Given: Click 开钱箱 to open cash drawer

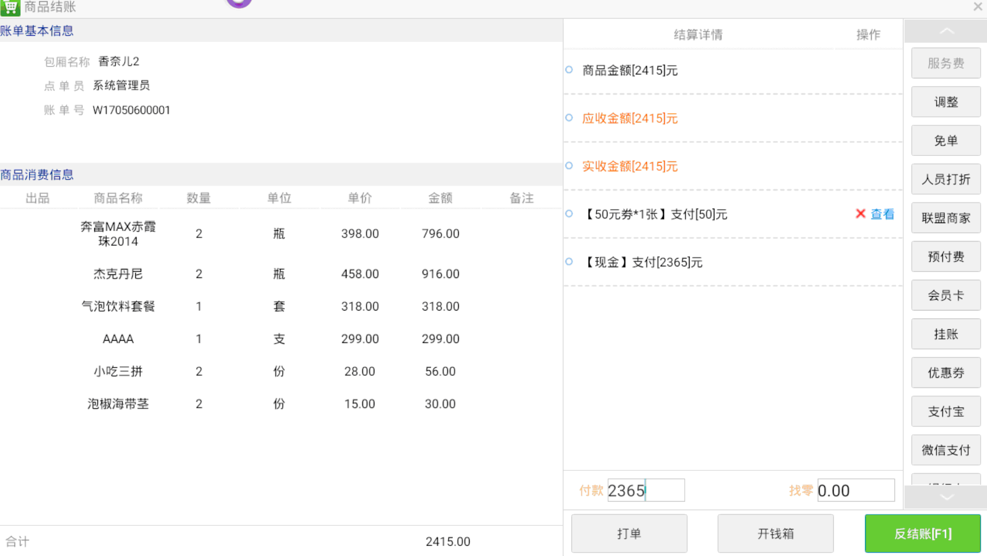Looking at the screenshot, I should (x=775, y=533).
